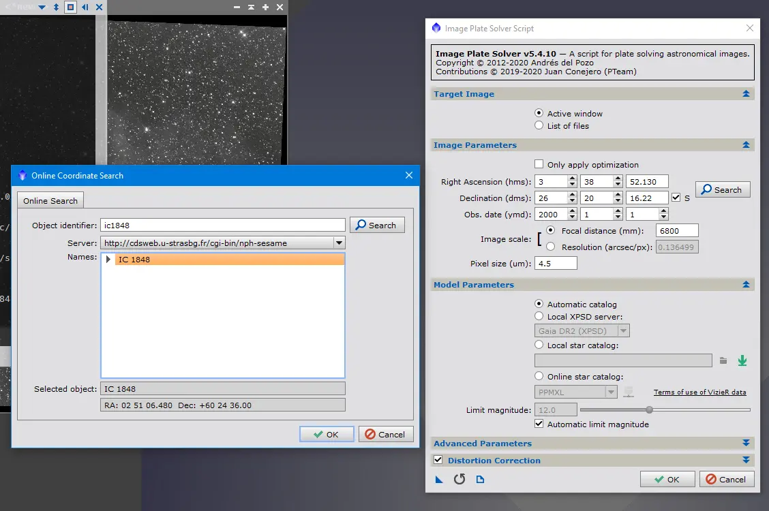Click OK in Online Coordinate Search dialog
The width and height of the screenshot is (769, 511).
pos(327,434)
